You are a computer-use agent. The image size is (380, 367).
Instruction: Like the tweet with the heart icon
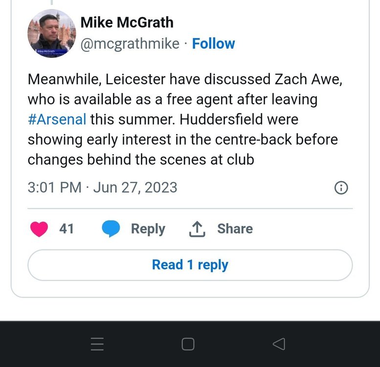click(x=39, y=229)
